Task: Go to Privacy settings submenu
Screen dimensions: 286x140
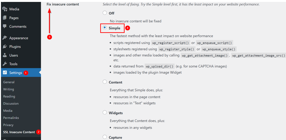Action: coord(8,125)
